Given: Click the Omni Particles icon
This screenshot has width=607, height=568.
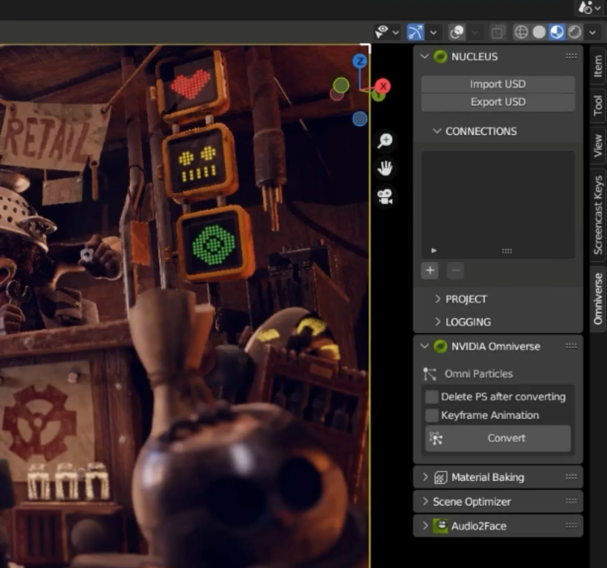Looking at the screenshot, I should [x=430, y=374].
